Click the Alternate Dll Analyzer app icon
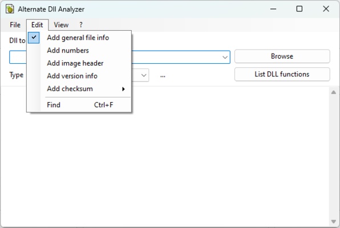This screenshot has width=340, height=228. [10, 9]
